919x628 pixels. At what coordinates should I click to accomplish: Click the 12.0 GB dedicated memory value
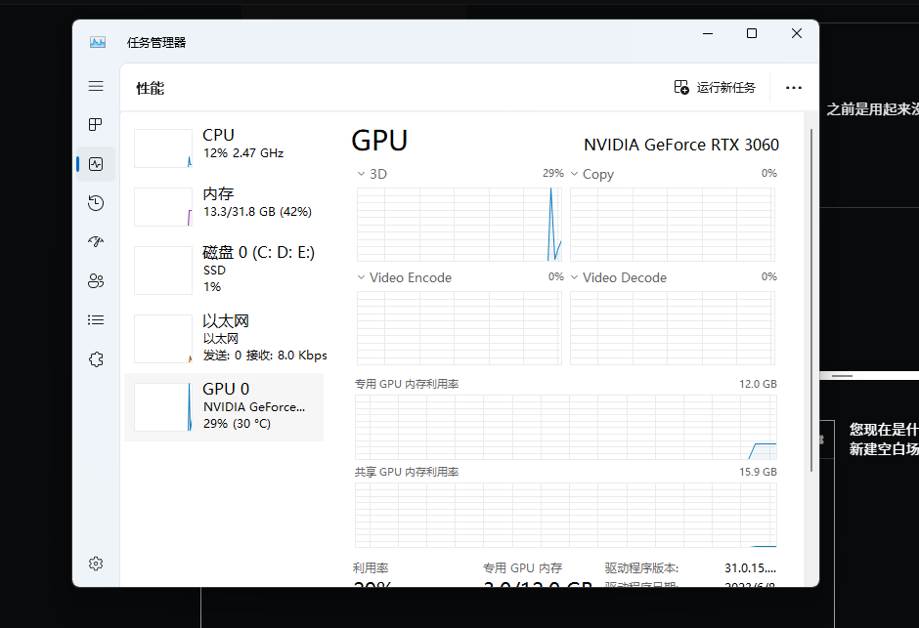(758, 384)
